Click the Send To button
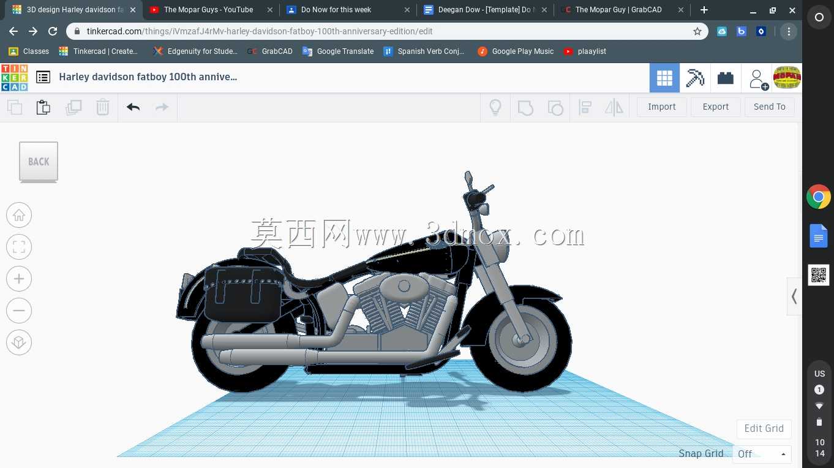The height and width of the screenshot is (468, 834). click(x=770, y=107)
